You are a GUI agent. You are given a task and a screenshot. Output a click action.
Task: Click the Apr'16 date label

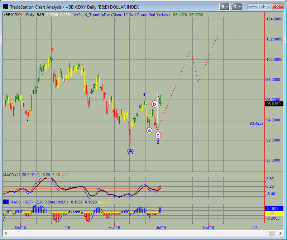pos(114,227)
